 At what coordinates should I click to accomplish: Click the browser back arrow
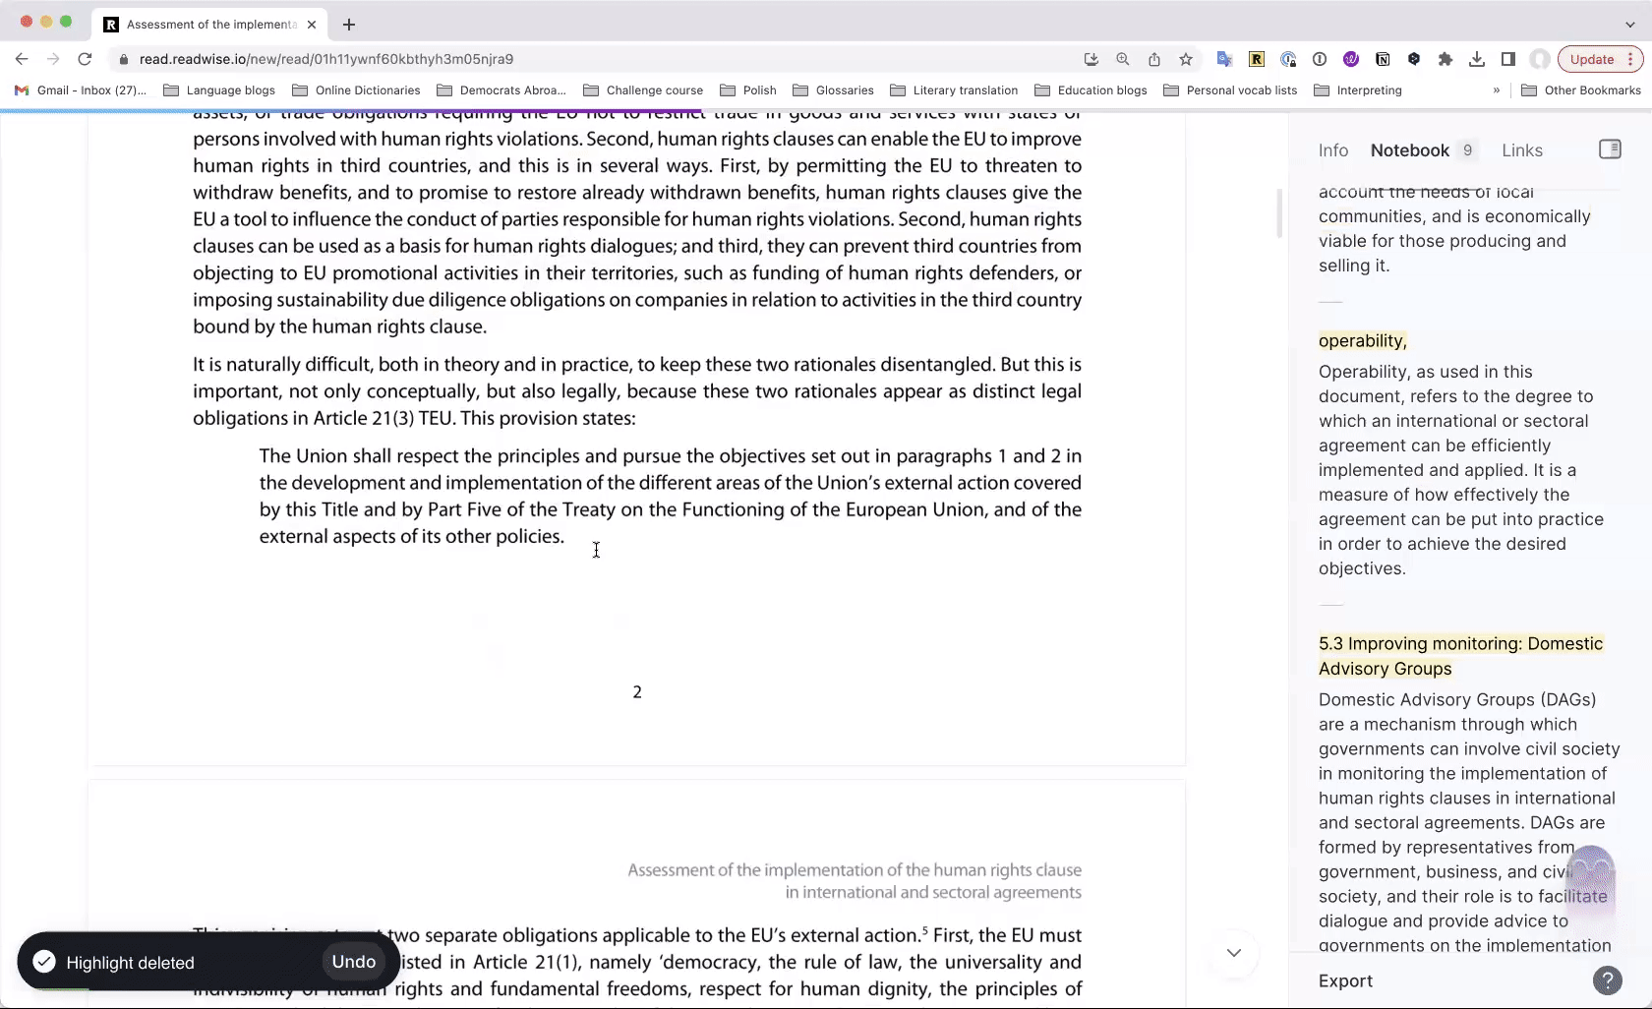(x=22, y=59)
